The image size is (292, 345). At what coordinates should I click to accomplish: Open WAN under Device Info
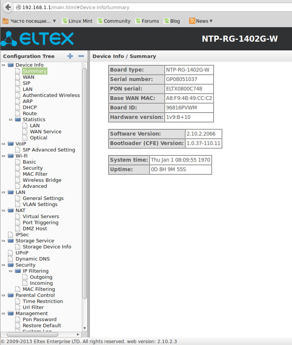(x=28, y=77)
